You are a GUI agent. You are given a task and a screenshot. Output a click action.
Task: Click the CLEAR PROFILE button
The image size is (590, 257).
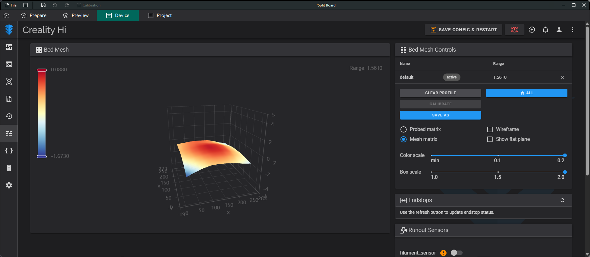(440, 93)
